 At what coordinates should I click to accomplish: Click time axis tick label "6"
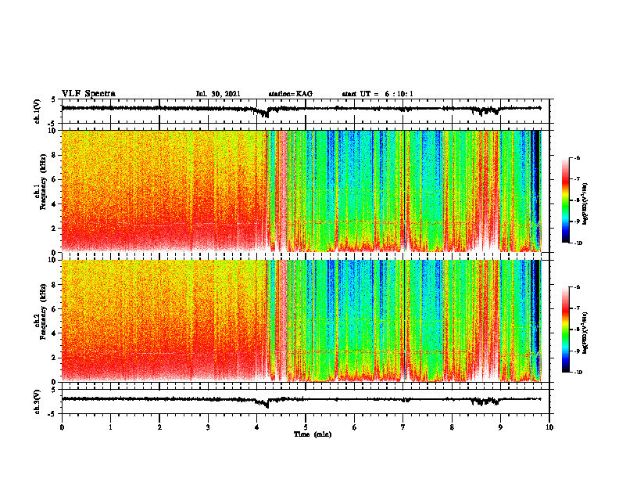(x=354, y=427)
